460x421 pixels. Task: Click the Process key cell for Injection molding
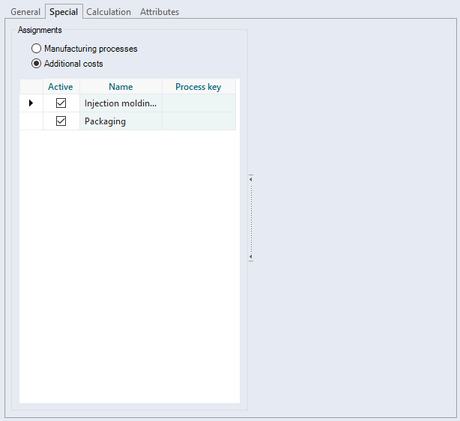199,103
